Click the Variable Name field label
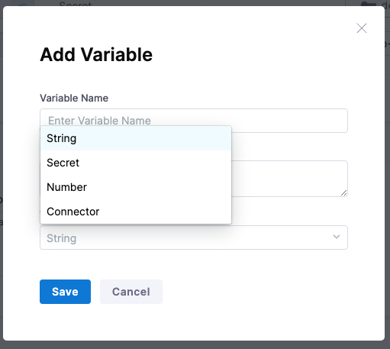Viewport: 390px width, 349px height. pos(74,98)
